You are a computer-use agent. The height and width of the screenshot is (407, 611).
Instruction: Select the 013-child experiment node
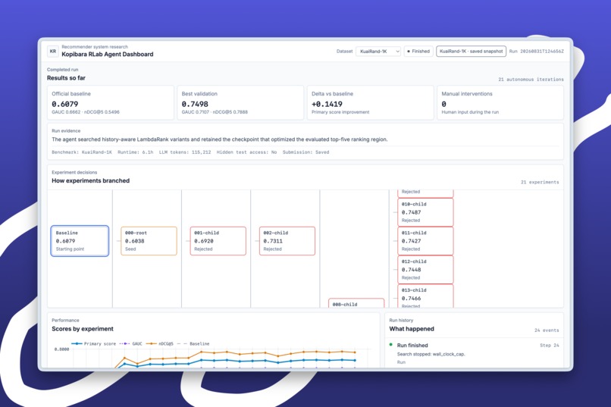[x=425, y=296]
